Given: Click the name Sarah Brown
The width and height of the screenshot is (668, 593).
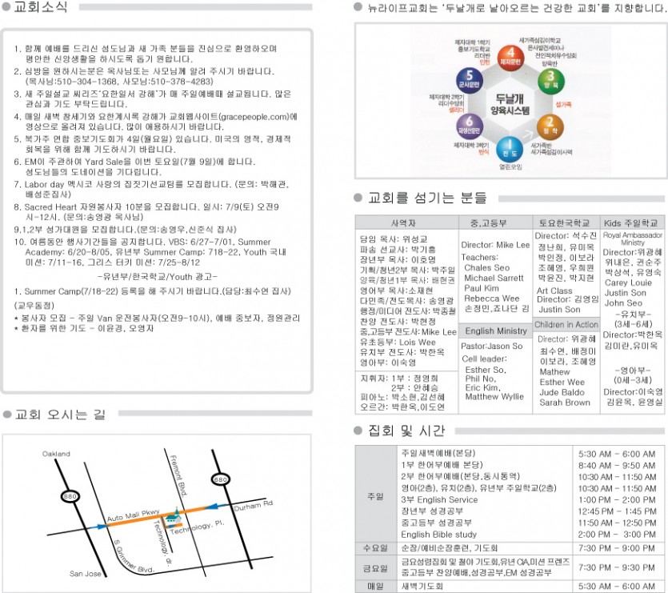Looking at the screenshot, I should point(565,403).
